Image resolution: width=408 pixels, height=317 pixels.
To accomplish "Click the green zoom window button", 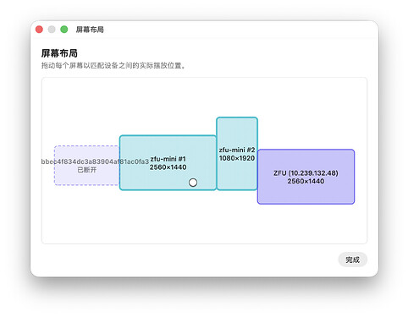I will coord(64,30).
